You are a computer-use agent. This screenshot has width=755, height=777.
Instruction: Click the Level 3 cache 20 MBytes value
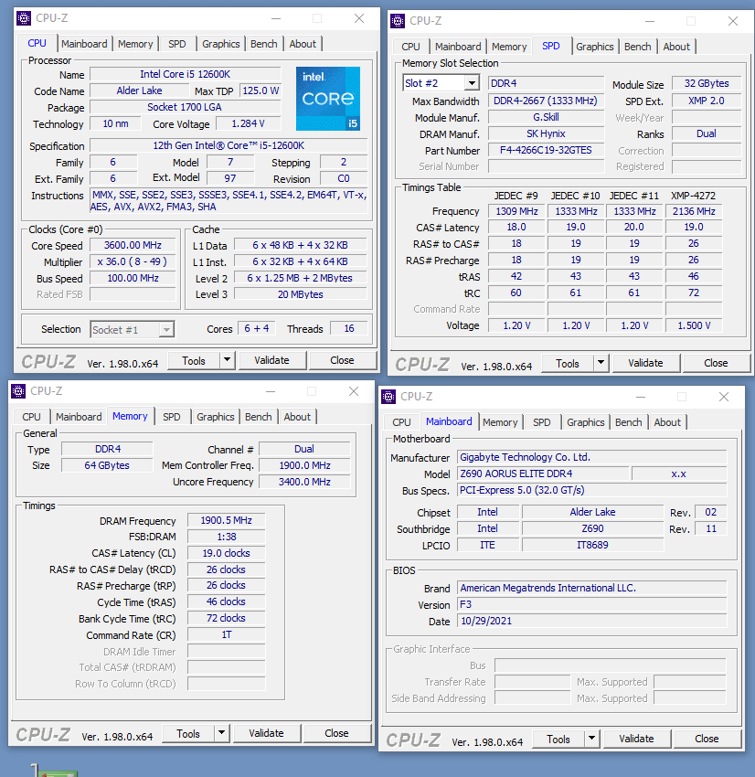pos(301,294)
